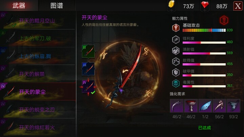This screenshot has width=244, height=137.
Task: Switch to the 武器 tab
Action: [x=19, y=6]
